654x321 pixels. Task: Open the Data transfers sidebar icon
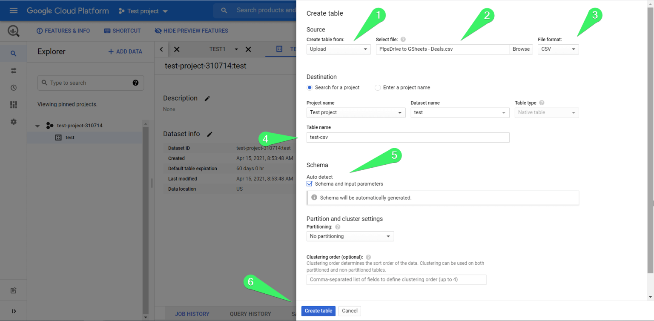pos(13,70)
